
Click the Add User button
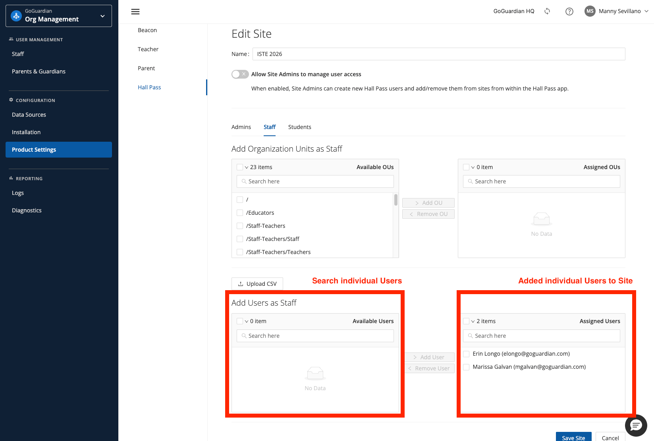point(430,357)
